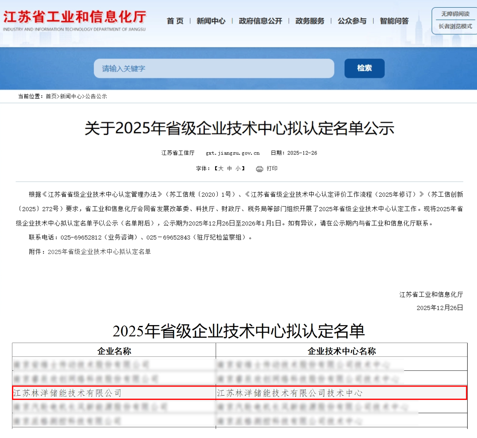477x438 pixels.
Task: Go to 新闻中心 in the top navigation
Action: tap(211, 21)
